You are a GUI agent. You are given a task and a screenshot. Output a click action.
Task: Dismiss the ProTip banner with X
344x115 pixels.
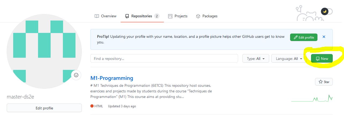[x=324, y=37]
